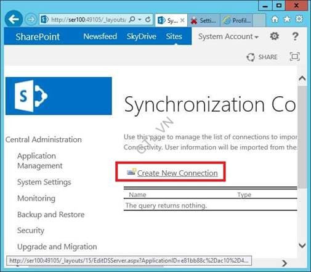The height and width of the screenshot is (272, 311).
Task: Click the scroll down arrow
Action: (x=302, y=245)
